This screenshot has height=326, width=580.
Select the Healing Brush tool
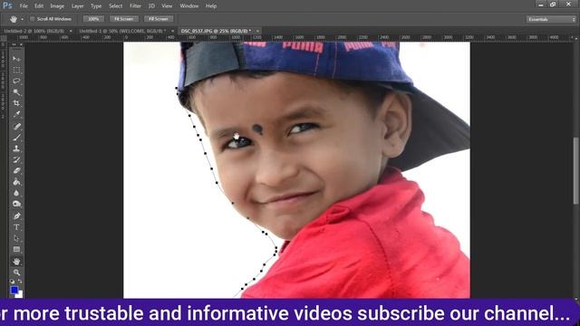tap(16, 127)
